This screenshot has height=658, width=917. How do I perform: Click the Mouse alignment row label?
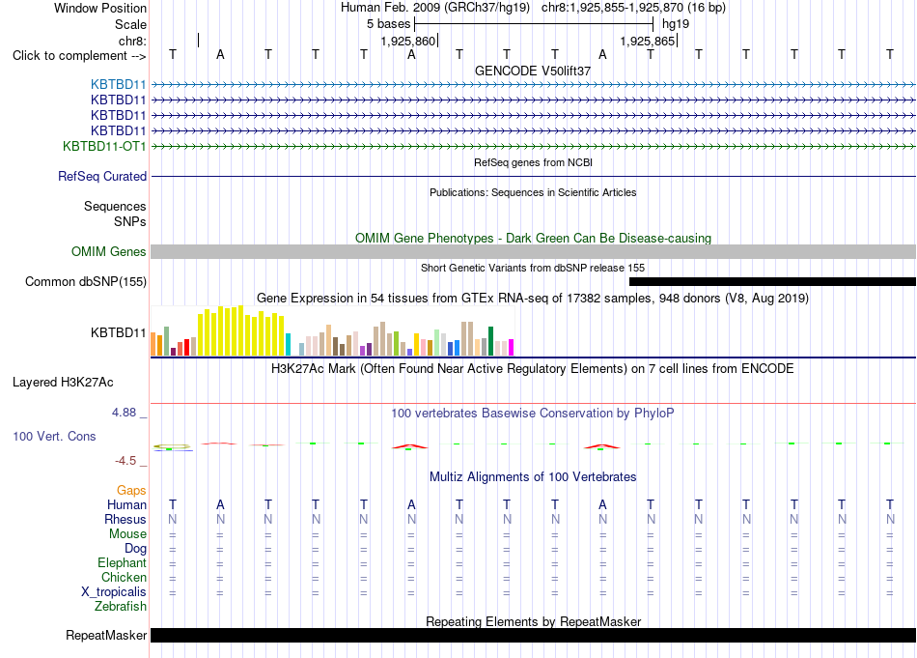pyautogui.click(x=127, y=534)
